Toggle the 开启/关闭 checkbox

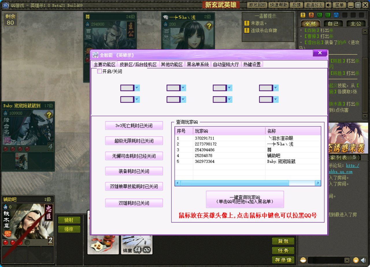point(99,71)
